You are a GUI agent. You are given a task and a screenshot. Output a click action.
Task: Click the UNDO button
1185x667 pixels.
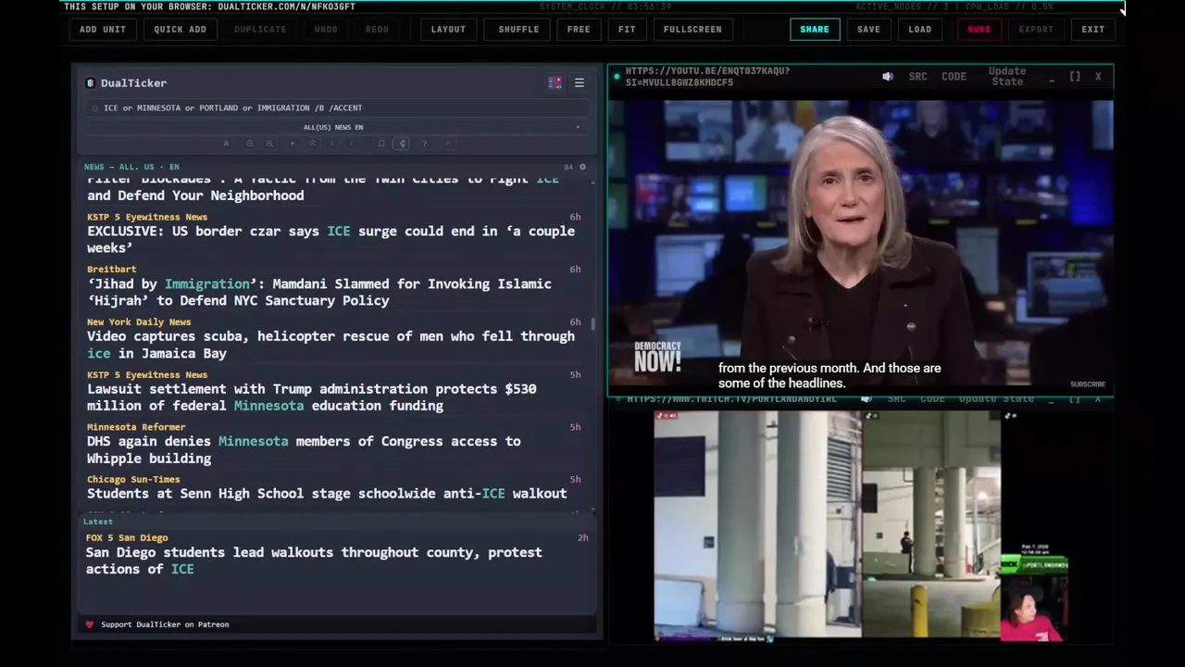[x=326, y=30]
